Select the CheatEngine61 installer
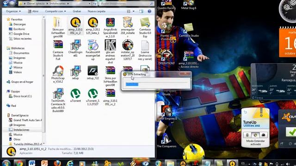Viewport: 296px width, 166px height. (75, 48)
